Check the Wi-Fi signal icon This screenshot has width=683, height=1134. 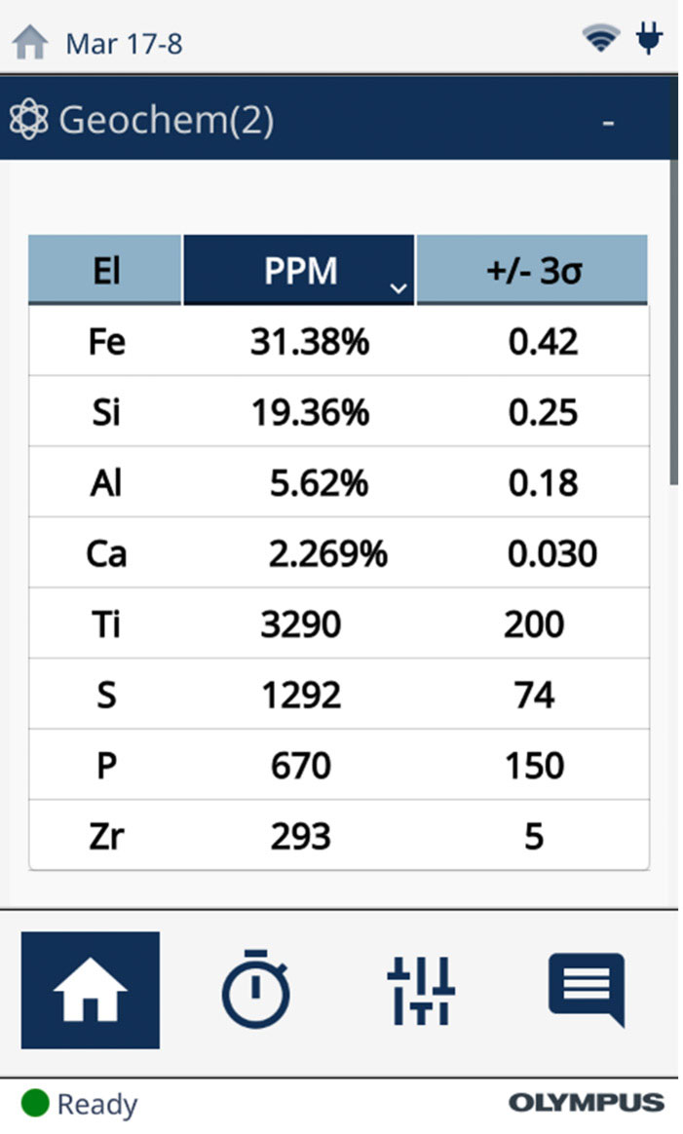point(601,40)
